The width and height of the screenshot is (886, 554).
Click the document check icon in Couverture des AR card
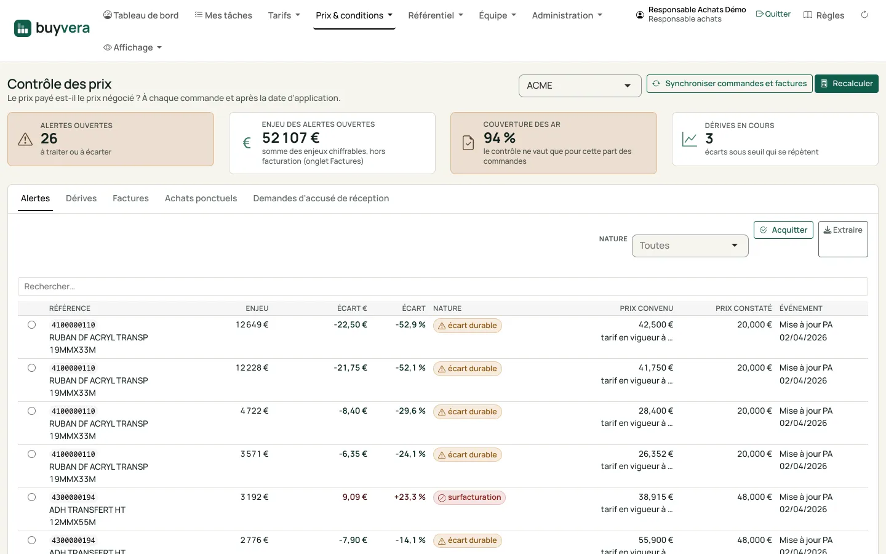[468, 143]
